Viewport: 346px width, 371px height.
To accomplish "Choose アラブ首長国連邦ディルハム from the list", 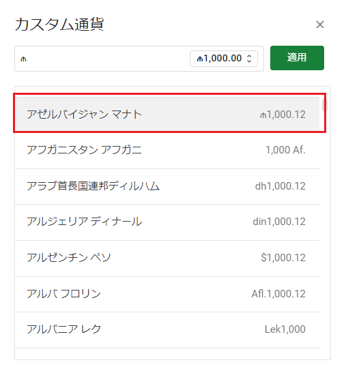I will (167, 186).
